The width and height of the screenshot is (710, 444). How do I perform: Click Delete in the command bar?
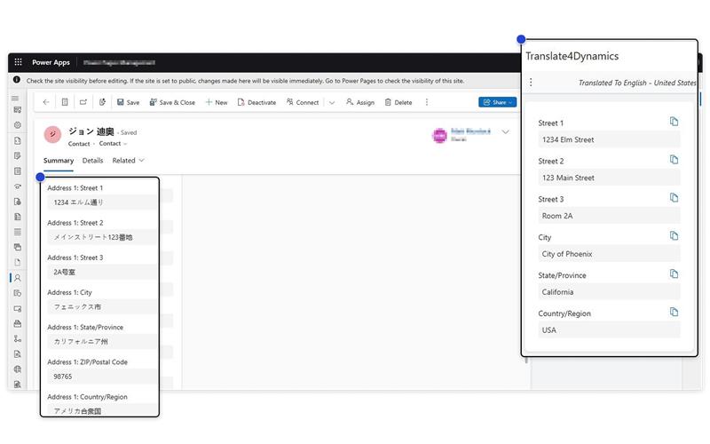click(398, 102)
